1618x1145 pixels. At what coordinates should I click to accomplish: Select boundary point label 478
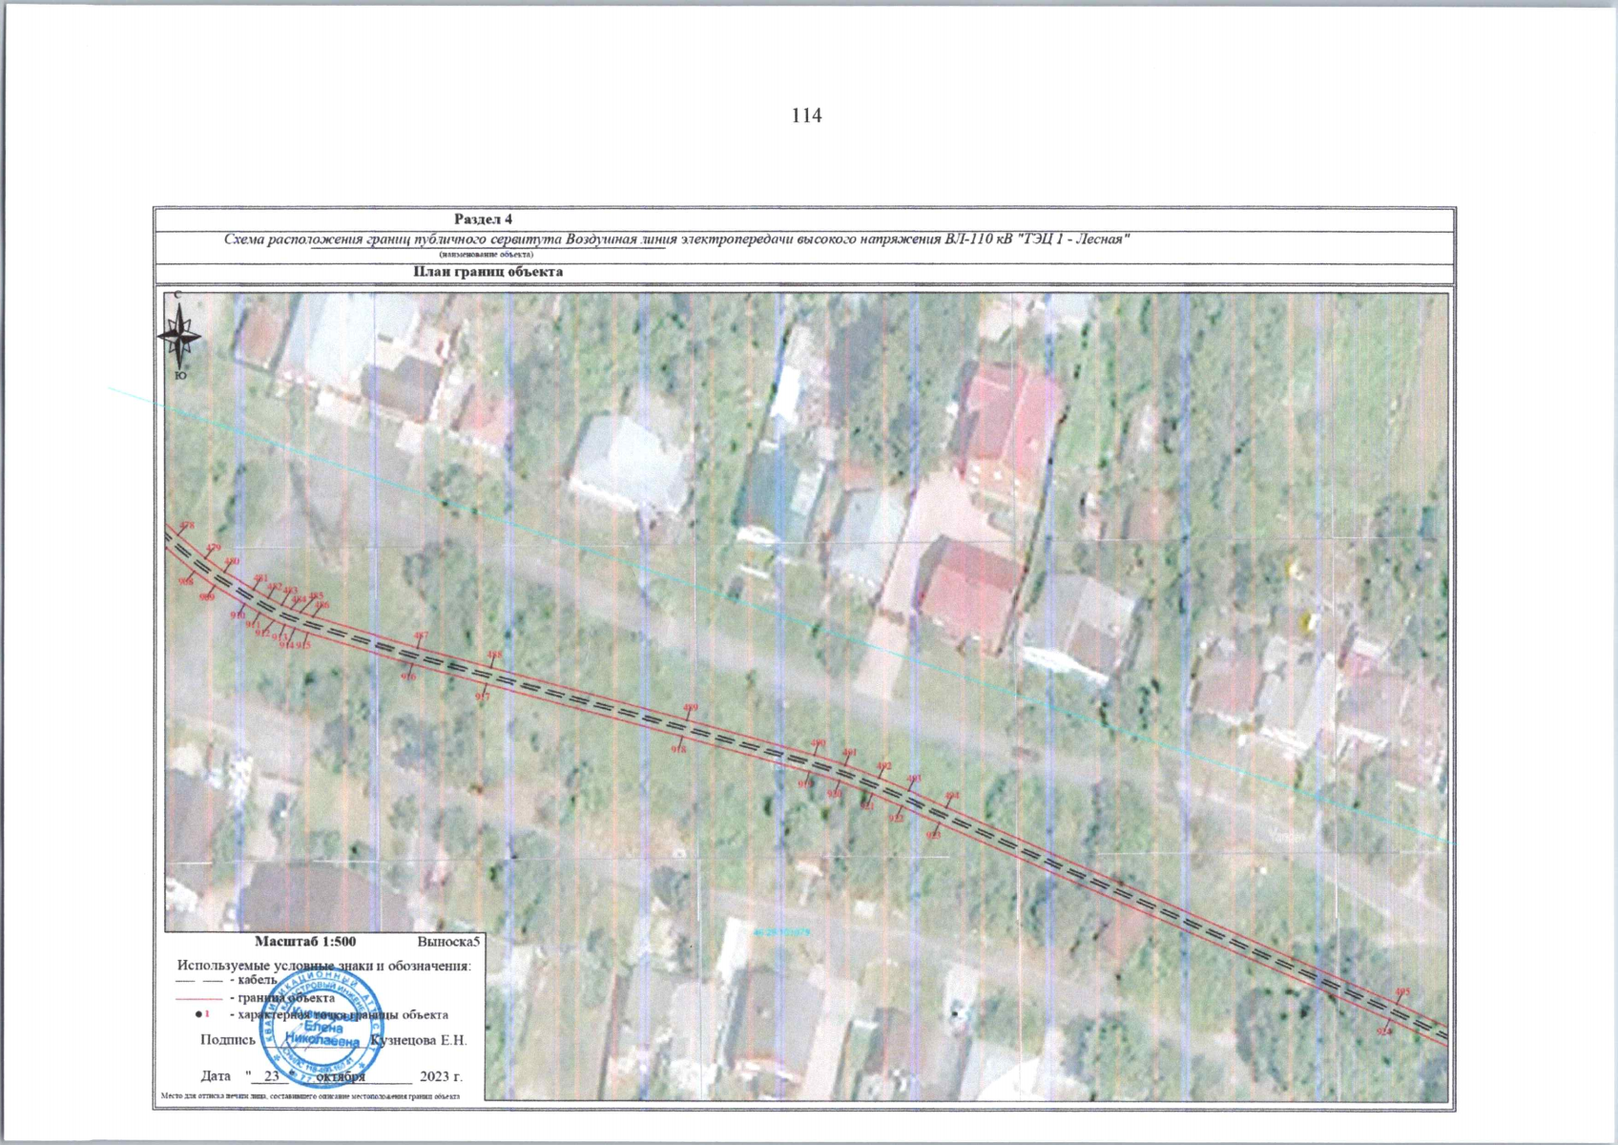(186, 526)
